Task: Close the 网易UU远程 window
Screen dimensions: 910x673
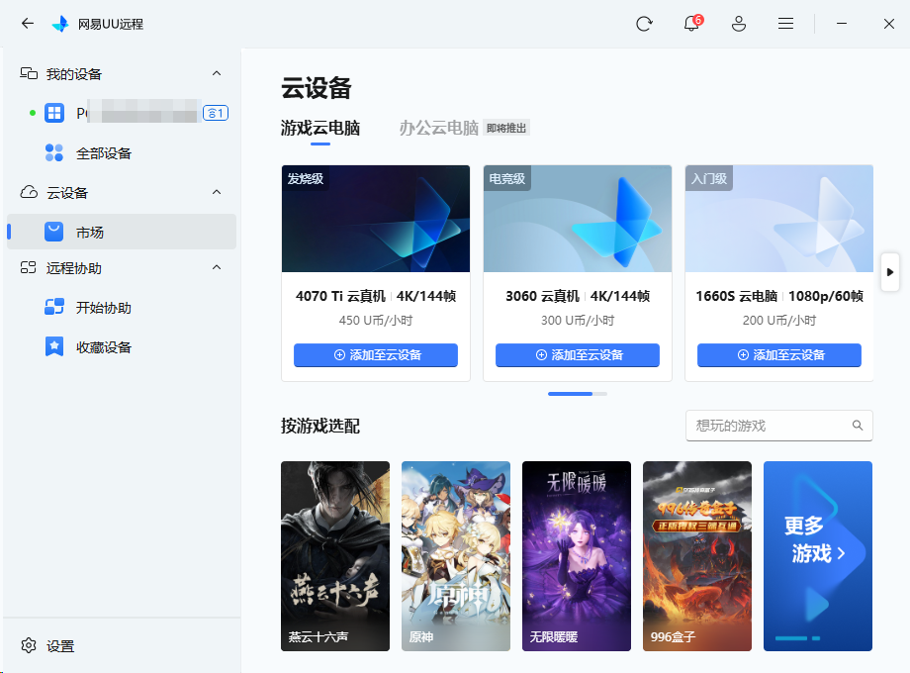Action: 889,24
